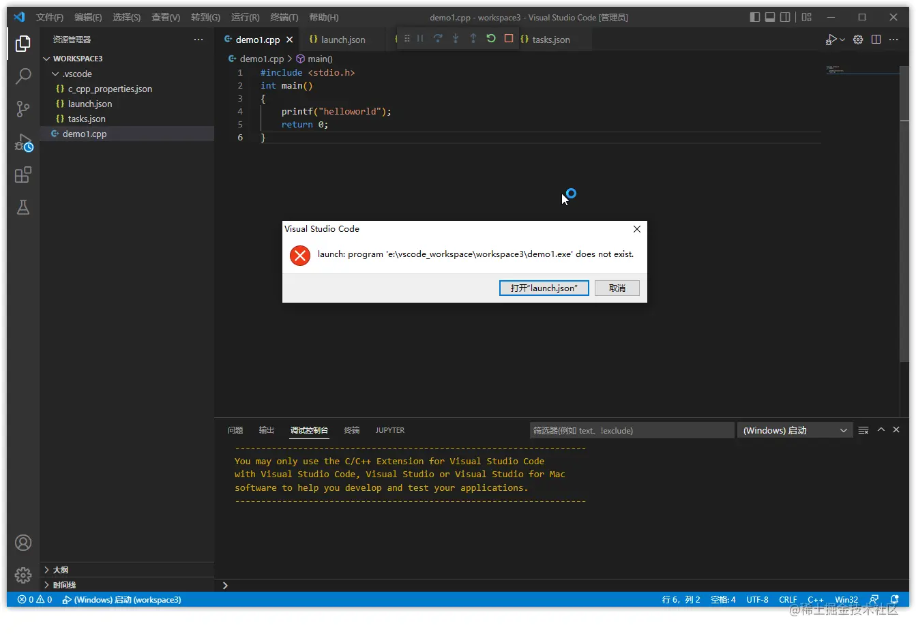Open the Testing flask view
The image size is (916, 634).
[x=23, y=208]
